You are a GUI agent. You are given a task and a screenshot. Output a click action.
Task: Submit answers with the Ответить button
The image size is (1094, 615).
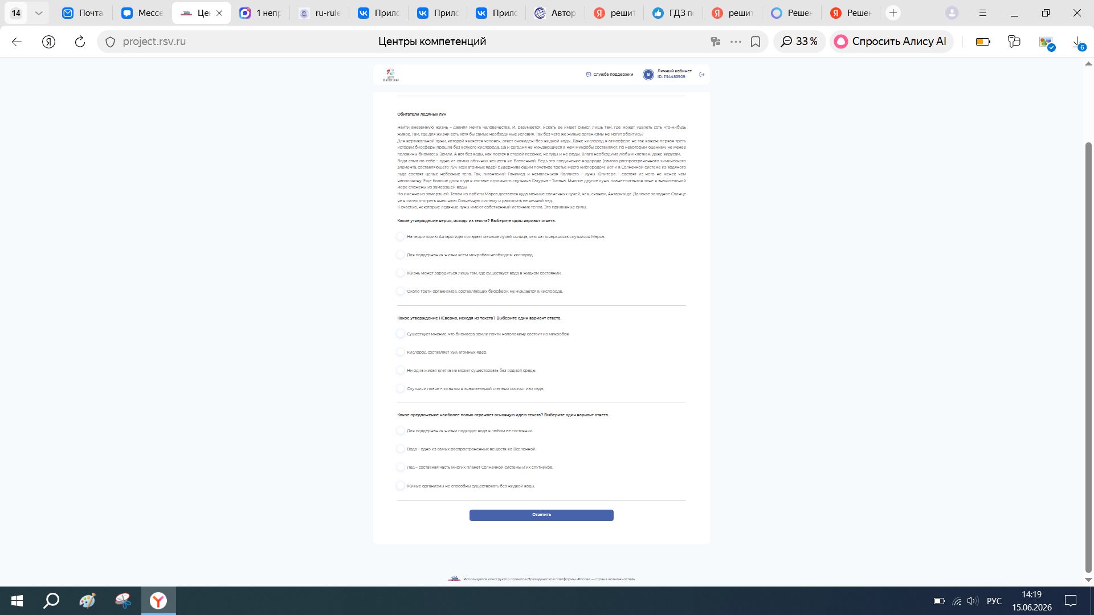(541, 515)
